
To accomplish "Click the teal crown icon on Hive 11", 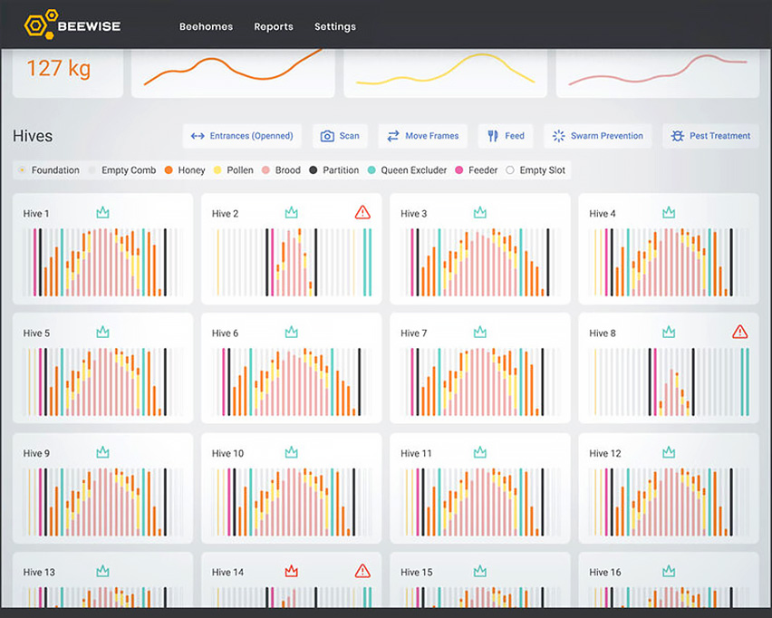I will 480,452.
